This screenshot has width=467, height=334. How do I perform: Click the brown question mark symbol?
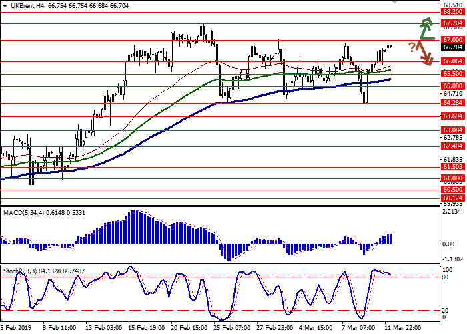(x=412, y=47)
